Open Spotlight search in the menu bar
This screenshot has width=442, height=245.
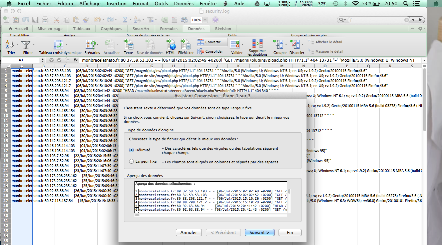point(405,4)
